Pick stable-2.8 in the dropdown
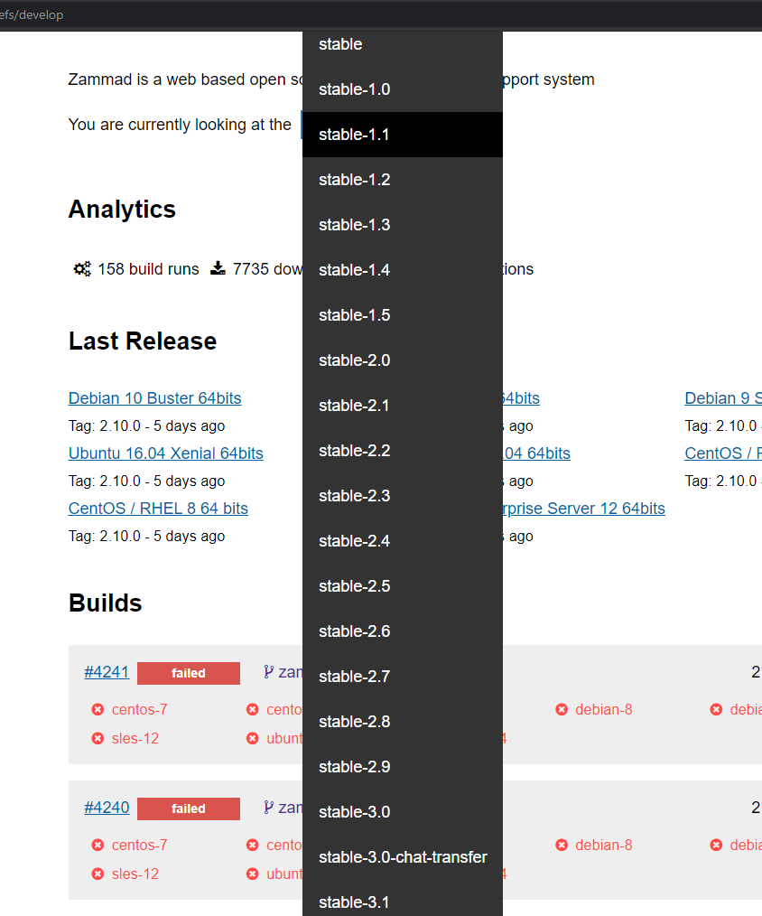 pos(403,722)
